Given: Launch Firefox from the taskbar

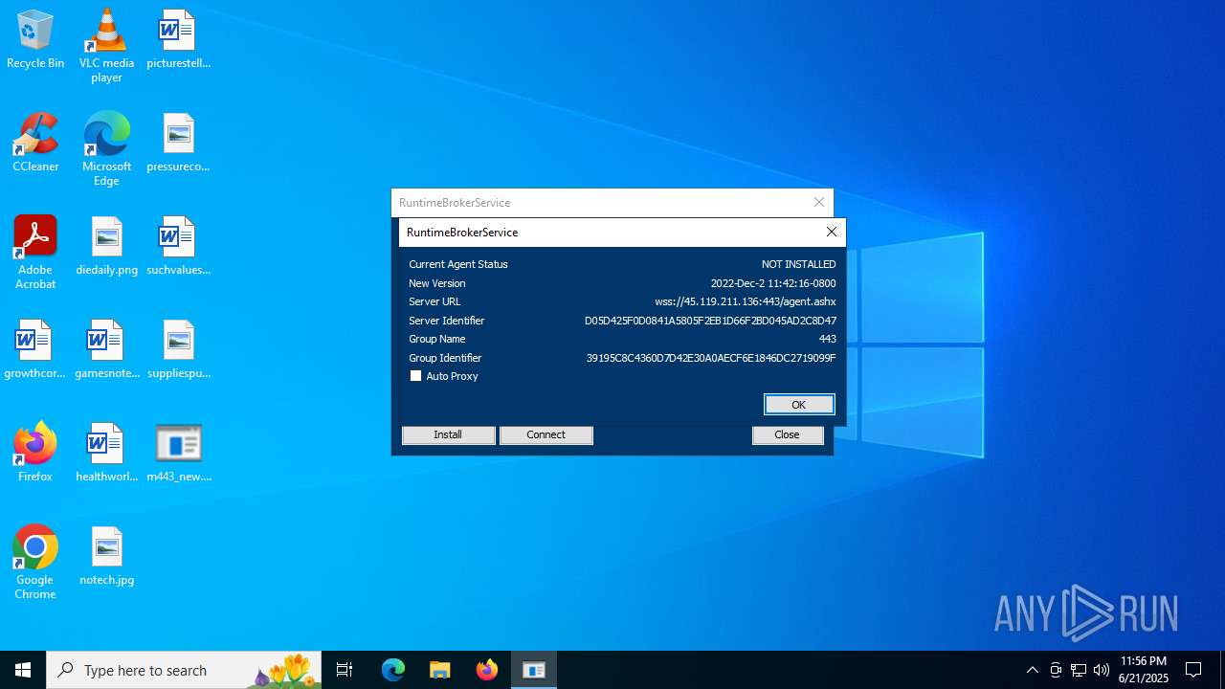Looking at the screenshot, I should click(x=486, y=670).
